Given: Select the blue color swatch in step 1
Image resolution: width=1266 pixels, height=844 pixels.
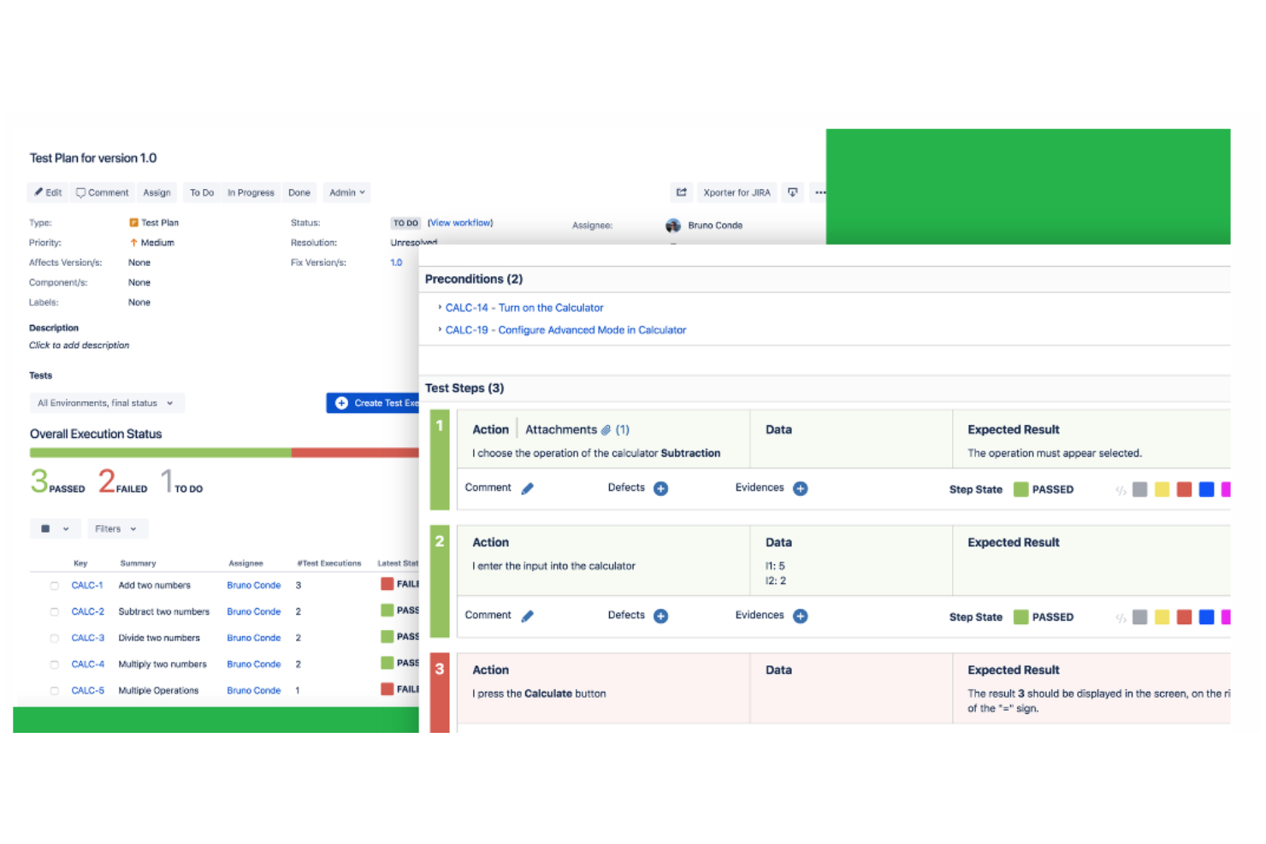Looking at the screenshot, I should 1206,489.
